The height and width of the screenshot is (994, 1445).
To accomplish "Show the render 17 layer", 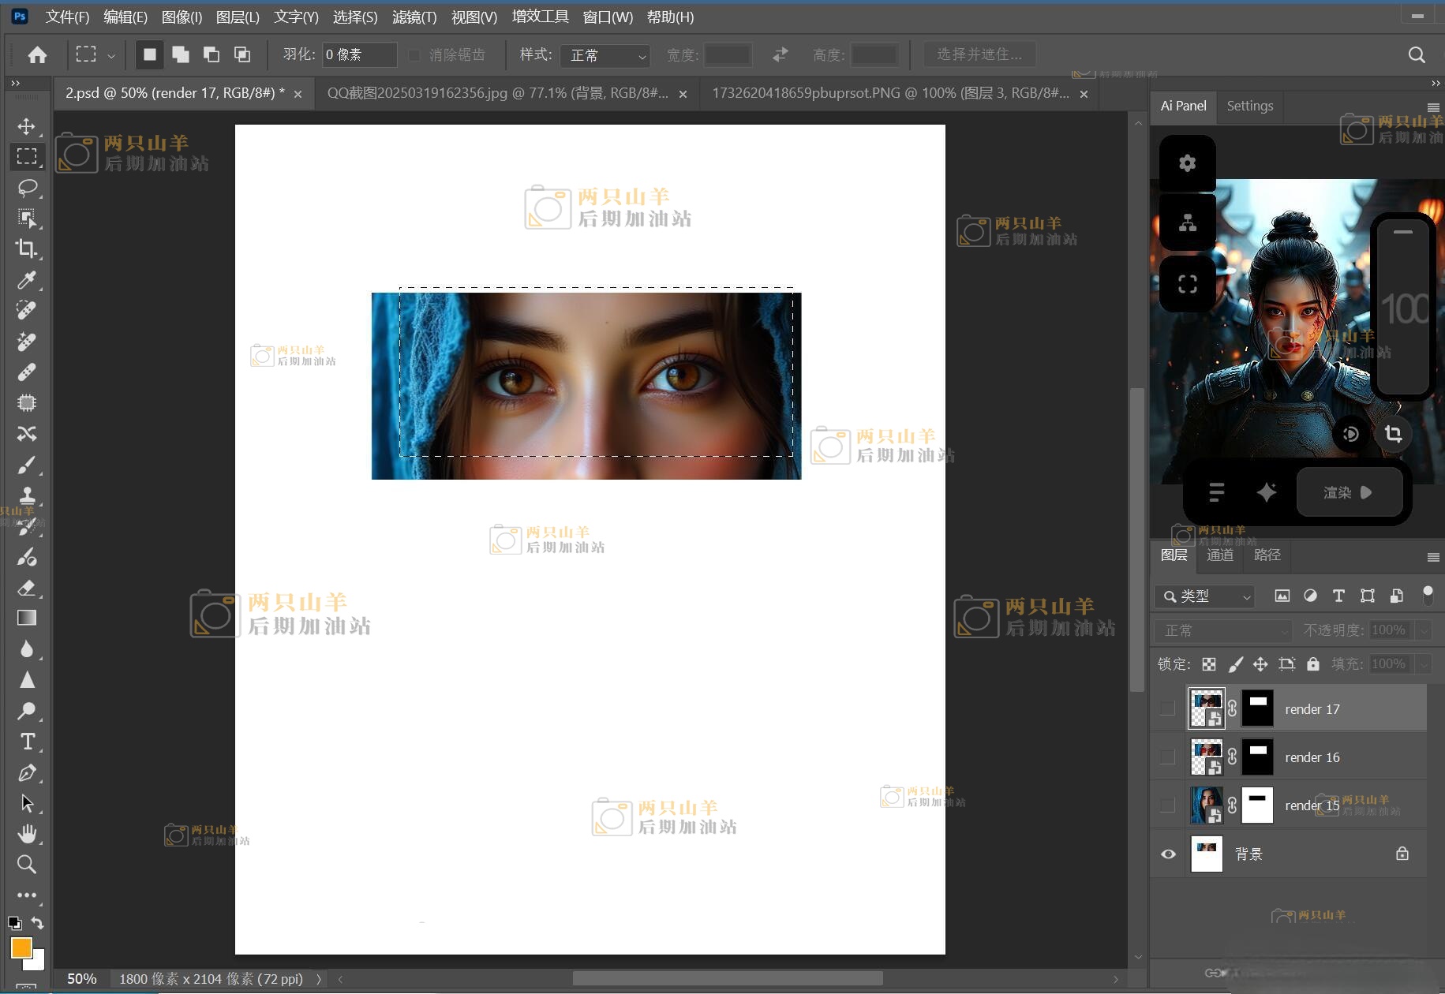I will click(1167, 709).
